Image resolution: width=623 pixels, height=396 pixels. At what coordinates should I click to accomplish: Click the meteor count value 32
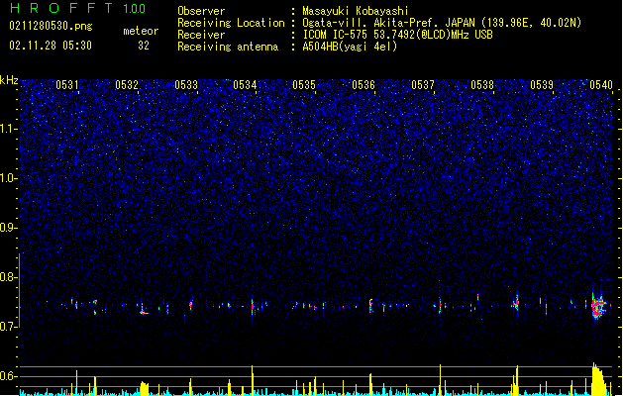point(144,46)
